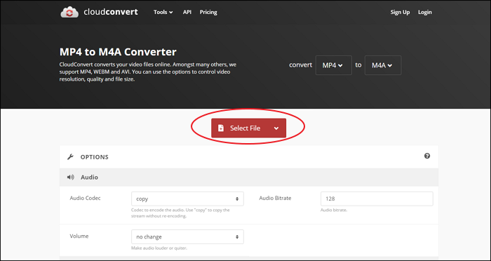491x261 pixels.
Task: Go to the Pricing page
Action: tap(208, 12)
